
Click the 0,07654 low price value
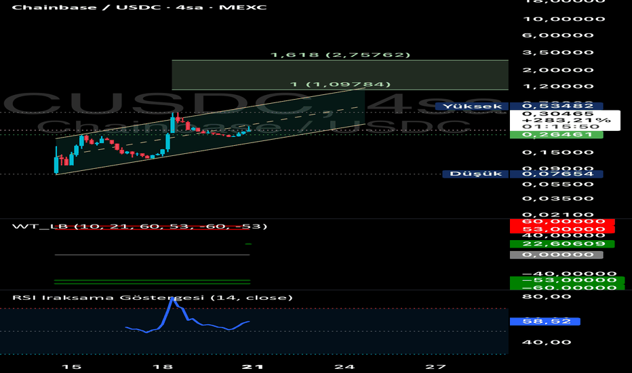pyautogui.click(x=557, y=174)
